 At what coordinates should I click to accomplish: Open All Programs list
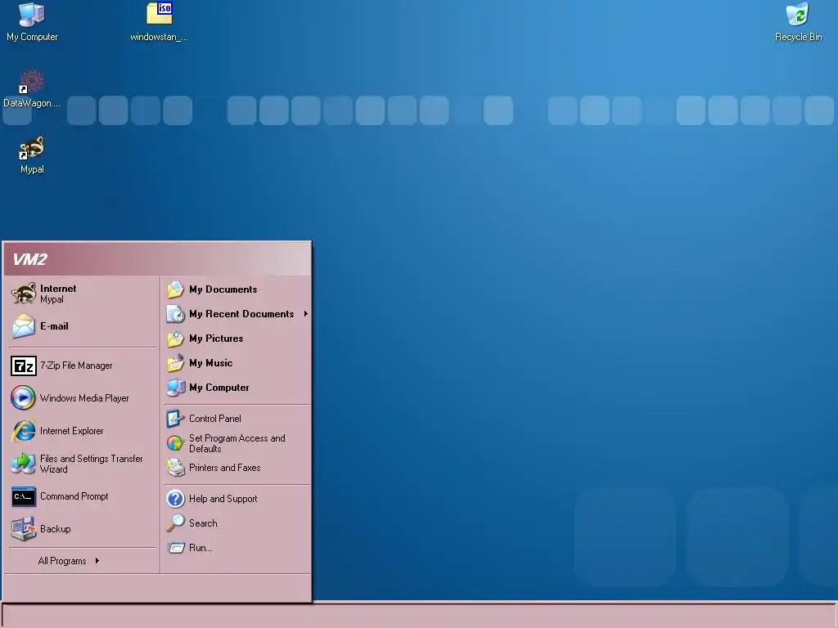(62, 561)
